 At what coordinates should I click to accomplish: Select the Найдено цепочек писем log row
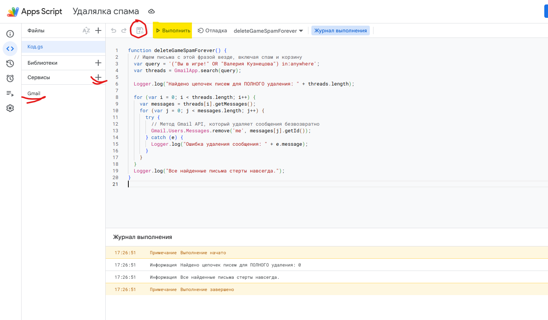point(327,265)
